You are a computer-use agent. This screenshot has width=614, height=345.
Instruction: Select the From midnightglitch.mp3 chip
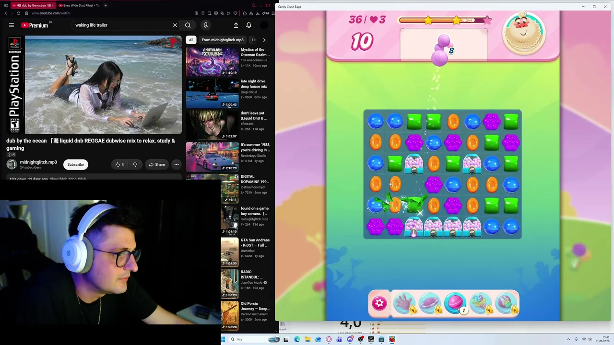pos(223,40)
